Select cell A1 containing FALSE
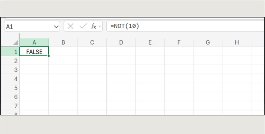 pos(34,51)
